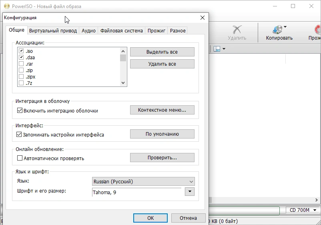The height and width of the screenshot is (225, 321).
Task: Click associations list scroll-down arrow
Action: (x=123, y=83)
